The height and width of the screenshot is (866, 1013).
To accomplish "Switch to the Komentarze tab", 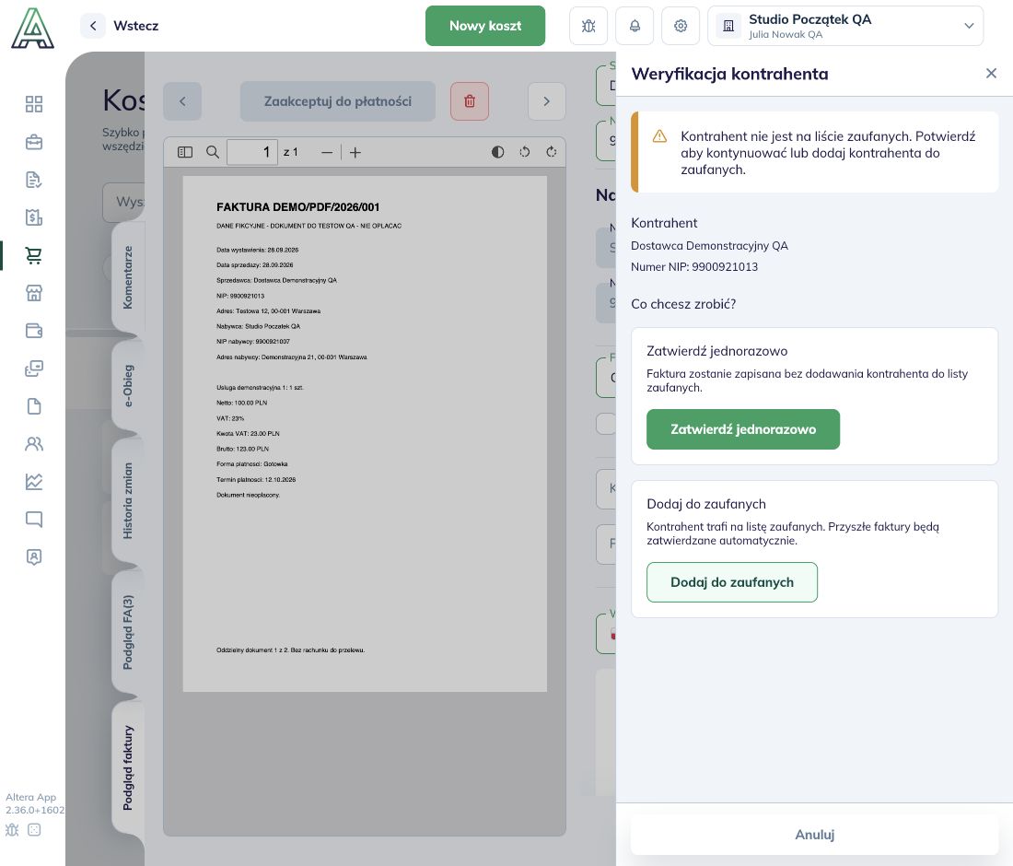I will click(x=128, y=277).
